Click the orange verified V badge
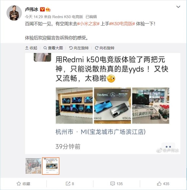 tap(42, 9)
